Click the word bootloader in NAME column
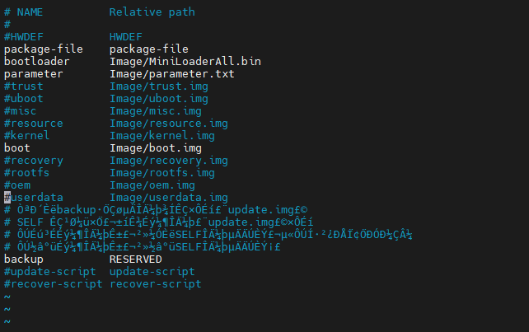 coord(37,62)
